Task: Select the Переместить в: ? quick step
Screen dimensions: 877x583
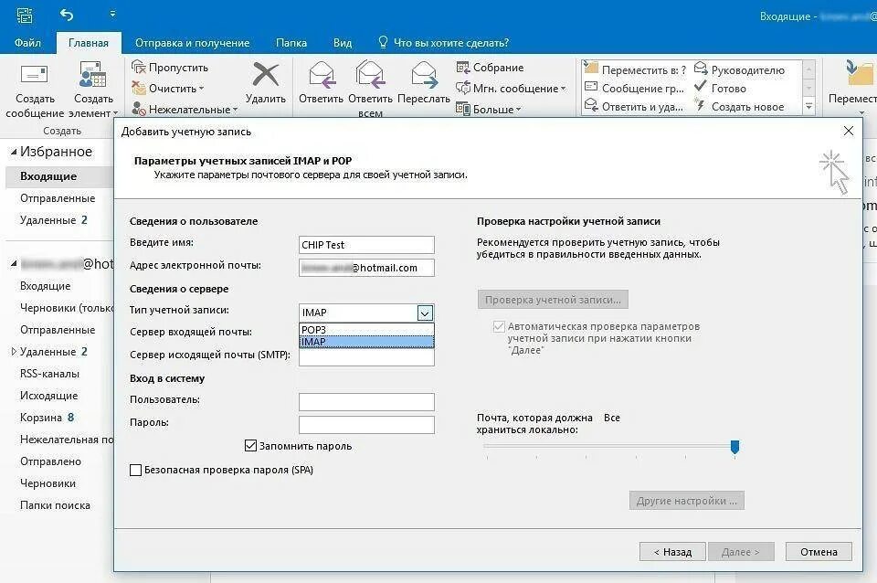Action: tap(635, 69)
